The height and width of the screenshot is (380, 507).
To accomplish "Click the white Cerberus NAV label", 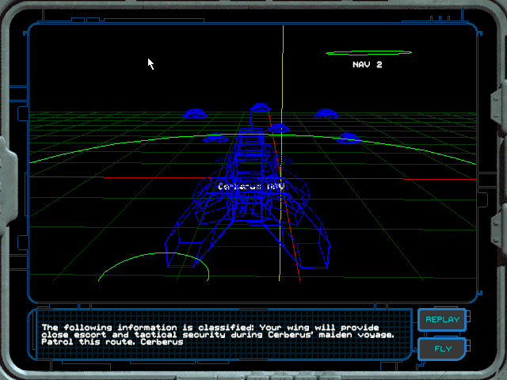I will click(x=250, y=187).
